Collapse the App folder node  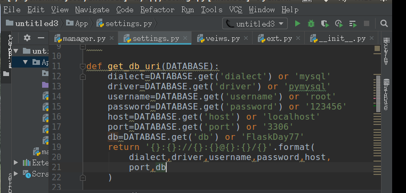(26, 62)
